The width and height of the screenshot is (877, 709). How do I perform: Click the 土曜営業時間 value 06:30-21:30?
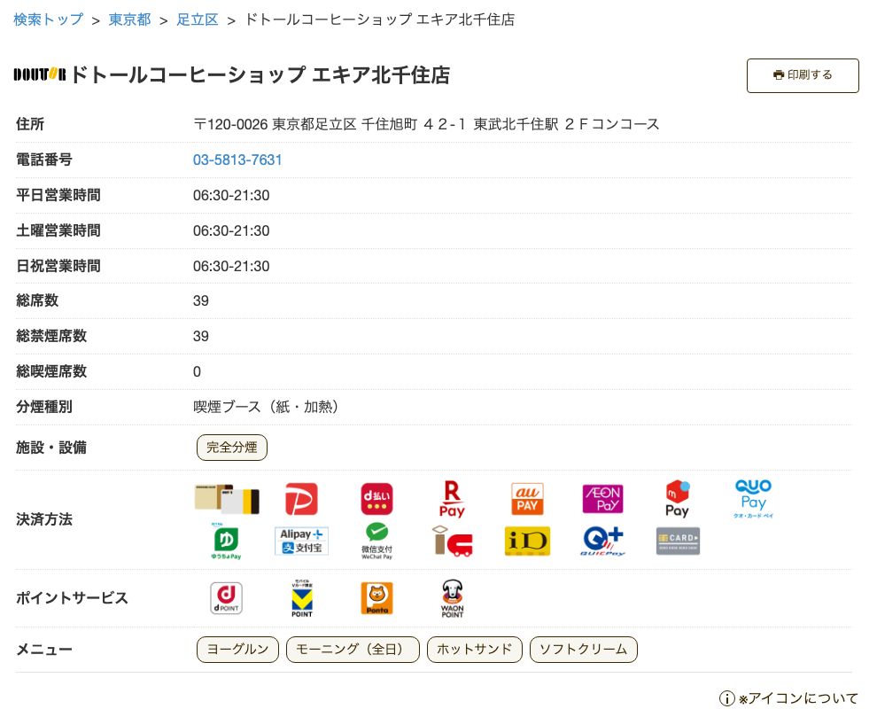click(231, 230)
